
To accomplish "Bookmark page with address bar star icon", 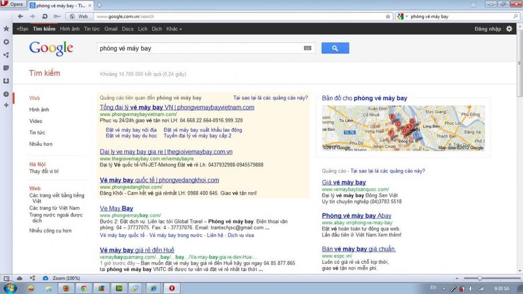I will [x=388, y=16].
